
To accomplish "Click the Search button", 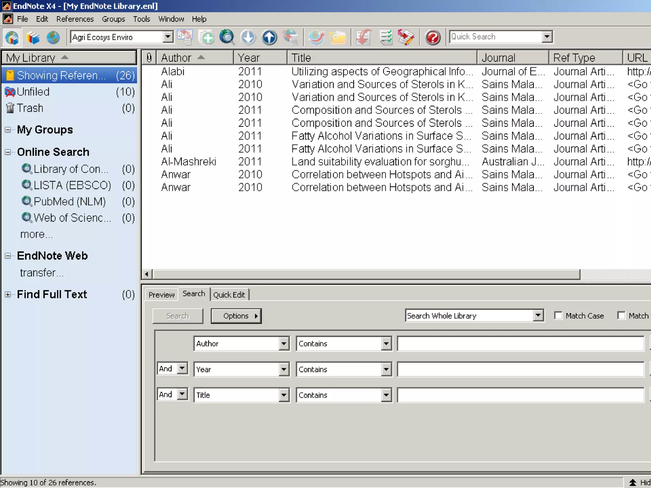I will tap(178, 316).
